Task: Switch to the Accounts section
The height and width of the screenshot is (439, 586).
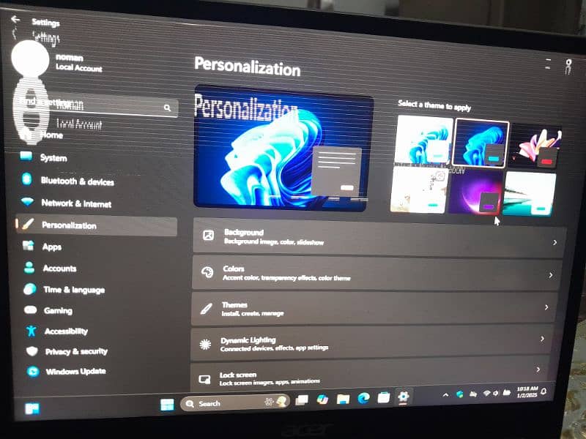Action: click(59, 269)
